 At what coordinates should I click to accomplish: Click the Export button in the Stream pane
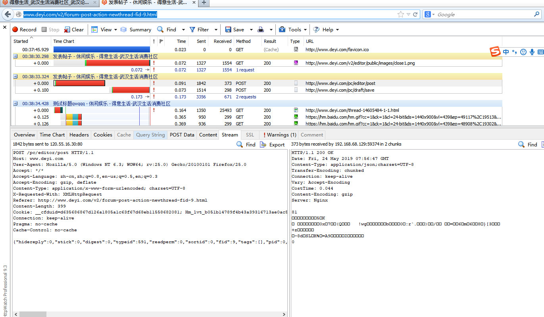[273, 144]
